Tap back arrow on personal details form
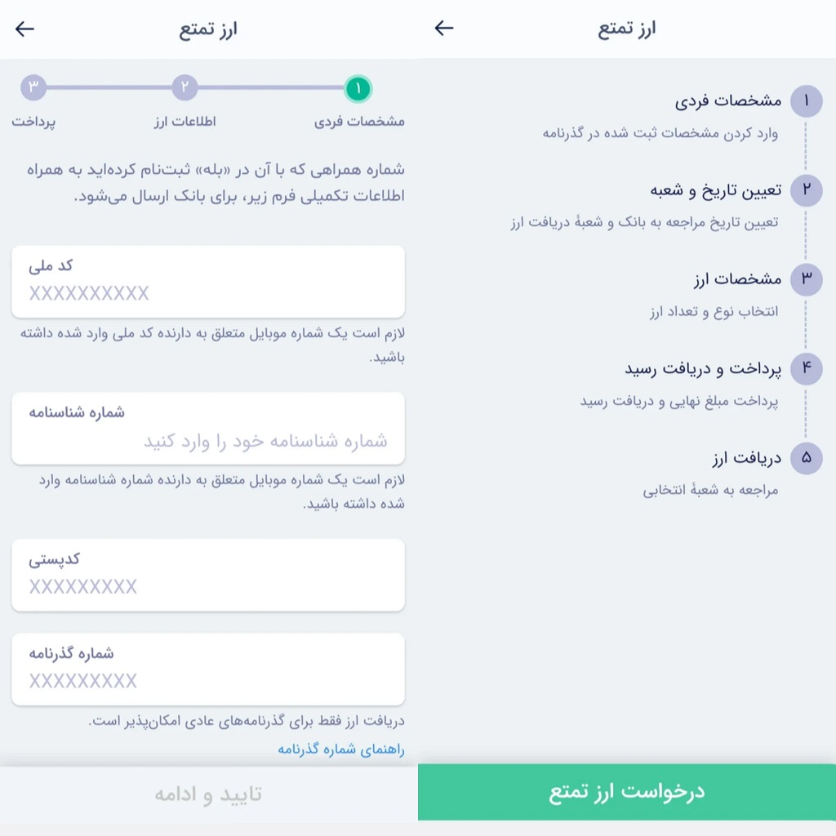The image size is (836, 836). [x=24, y=29]
